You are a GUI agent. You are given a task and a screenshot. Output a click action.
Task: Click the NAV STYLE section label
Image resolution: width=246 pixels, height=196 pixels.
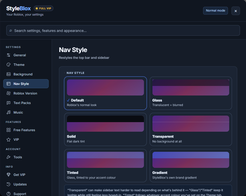click(75, 73)
